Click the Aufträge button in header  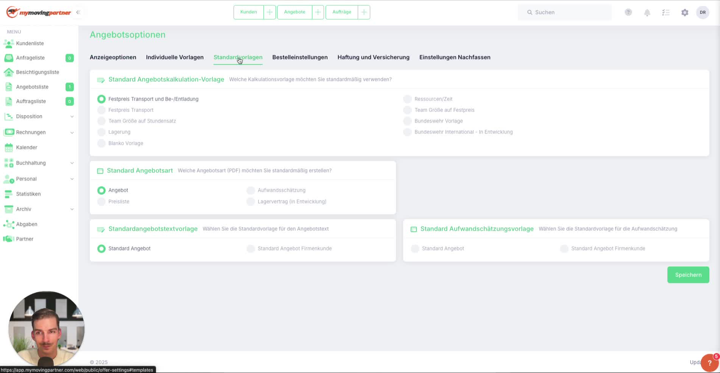click(x=342, y=12)
